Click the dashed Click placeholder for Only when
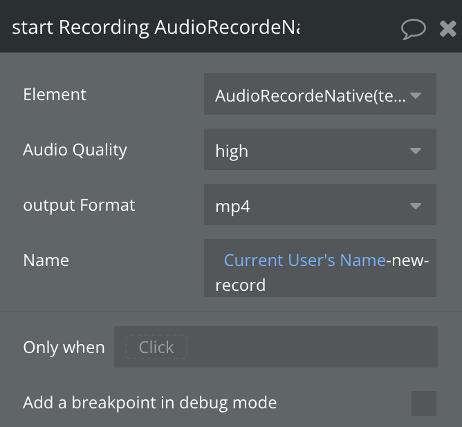Screen dimensions: 462x427 pos(156,347)
